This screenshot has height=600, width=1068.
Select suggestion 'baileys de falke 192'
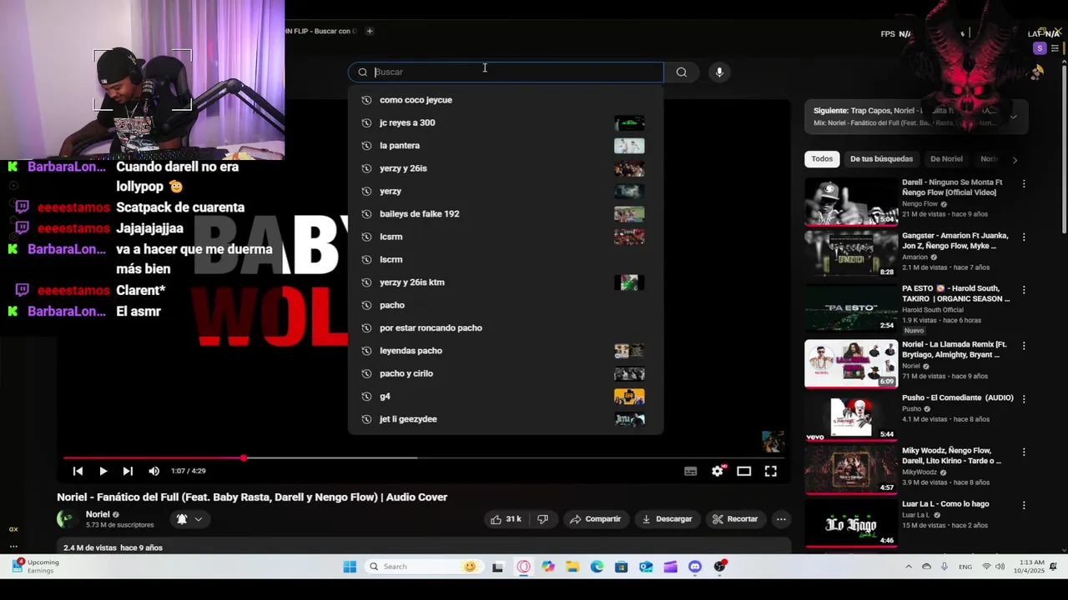coord(506,214)
